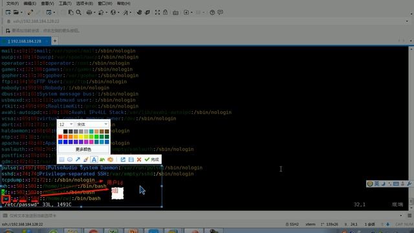This screenshot has width=414, height=233.
Task: Add a new tab with plus button
Action: coord(55,41)
